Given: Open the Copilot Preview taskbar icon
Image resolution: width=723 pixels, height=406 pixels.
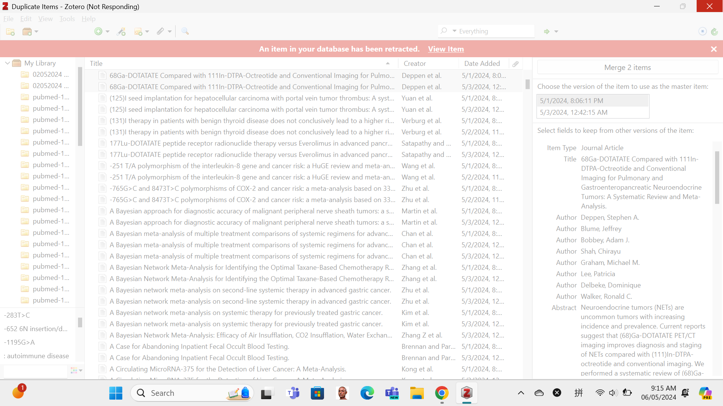Looking at the screenshot, I should pos(705,393).
